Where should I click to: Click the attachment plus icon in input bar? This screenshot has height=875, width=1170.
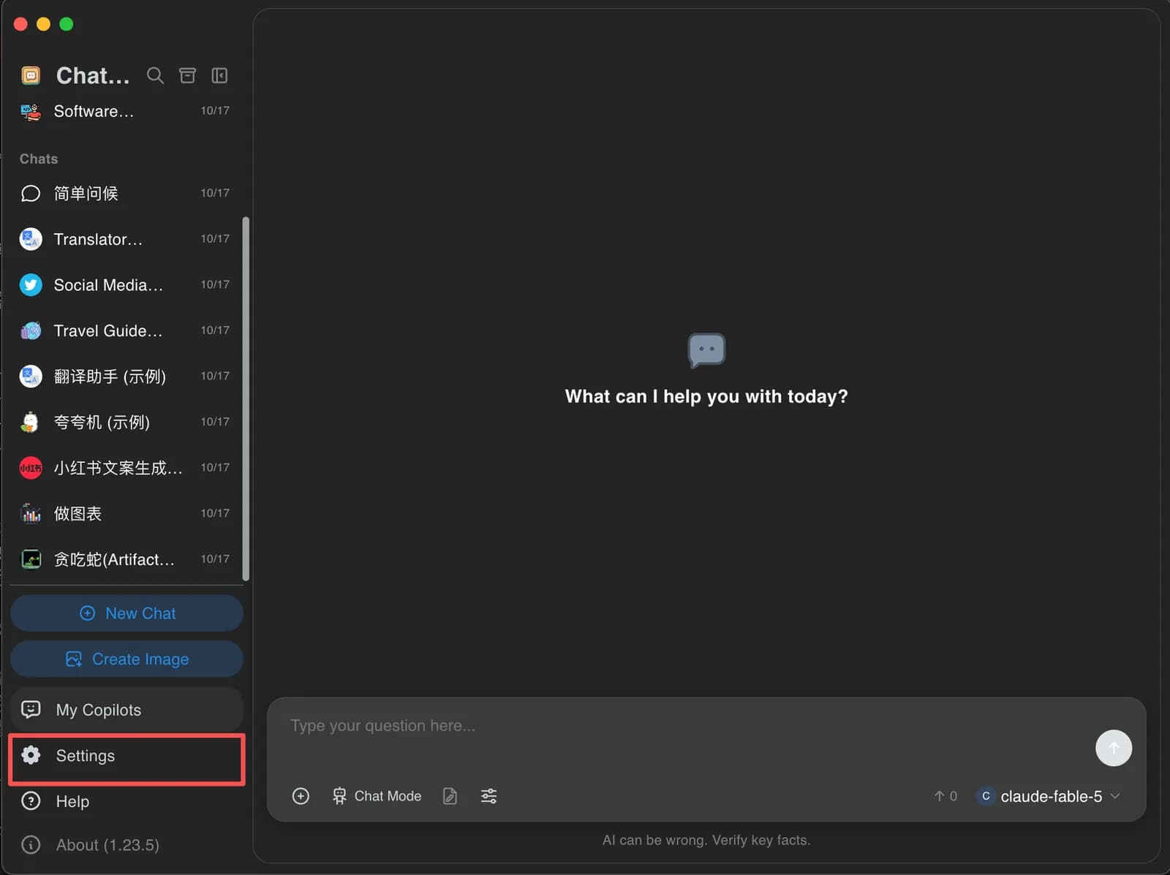pos(301,796)
